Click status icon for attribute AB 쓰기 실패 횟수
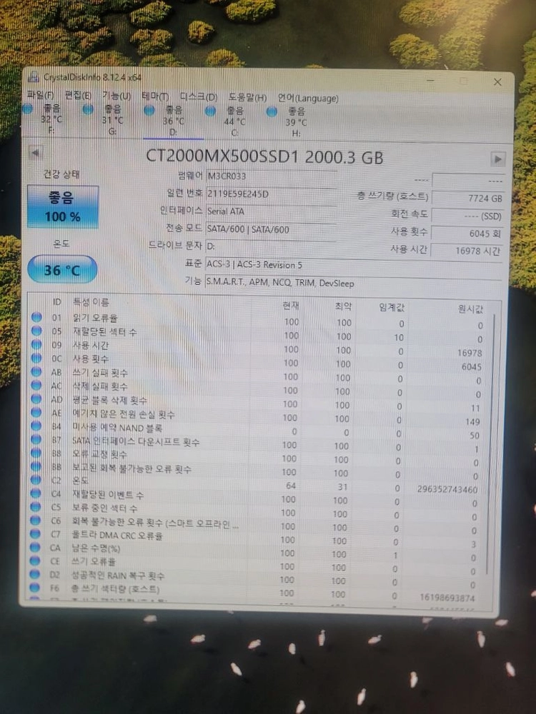The height and width of the screenshot is (714, 536). [36, 372]
